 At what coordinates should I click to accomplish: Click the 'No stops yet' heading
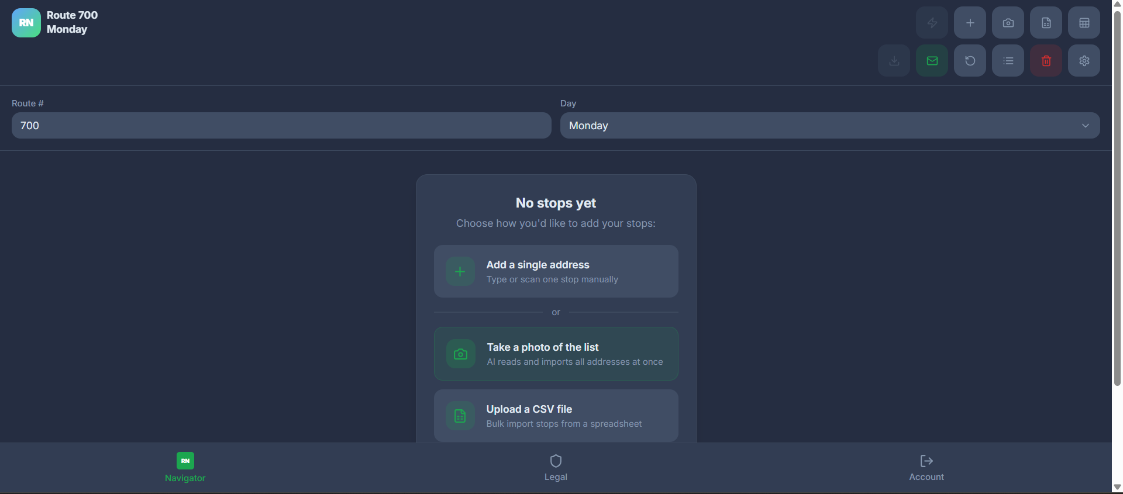[x=556, y=203]
